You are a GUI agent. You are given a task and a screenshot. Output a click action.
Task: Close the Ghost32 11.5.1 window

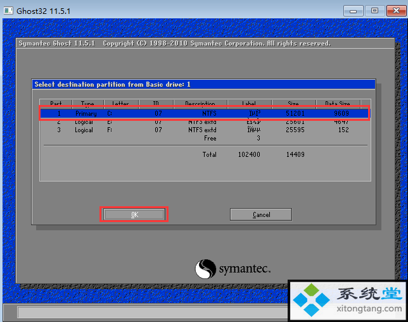[x=397, y=11]
